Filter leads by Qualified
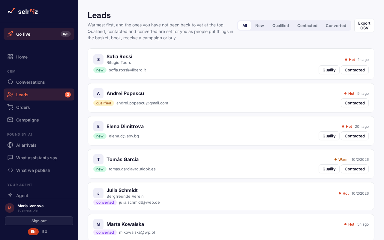The height and width of the screenshot is (240, 384). click(x=280, y=25)
